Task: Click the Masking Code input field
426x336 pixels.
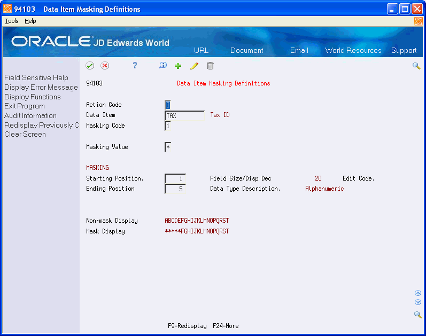Action: [x=168, y=126]
